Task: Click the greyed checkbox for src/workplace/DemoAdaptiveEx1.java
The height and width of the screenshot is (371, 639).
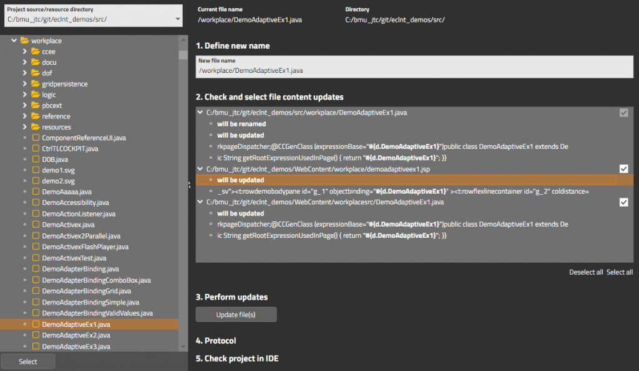Action: point(623,113)
